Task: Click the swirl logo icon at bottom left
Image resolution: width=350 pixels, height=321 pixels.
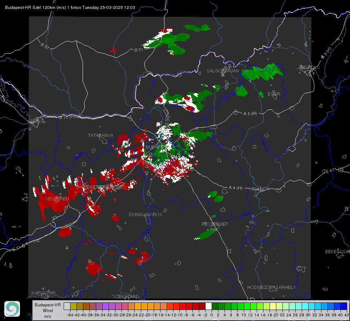Action: pos(12,309)
